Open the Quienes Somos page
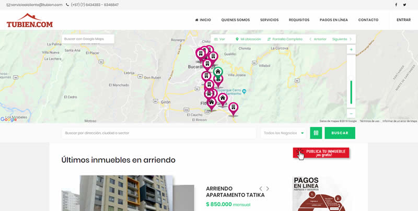Screen dimensions: 418x211 [236, 20]
